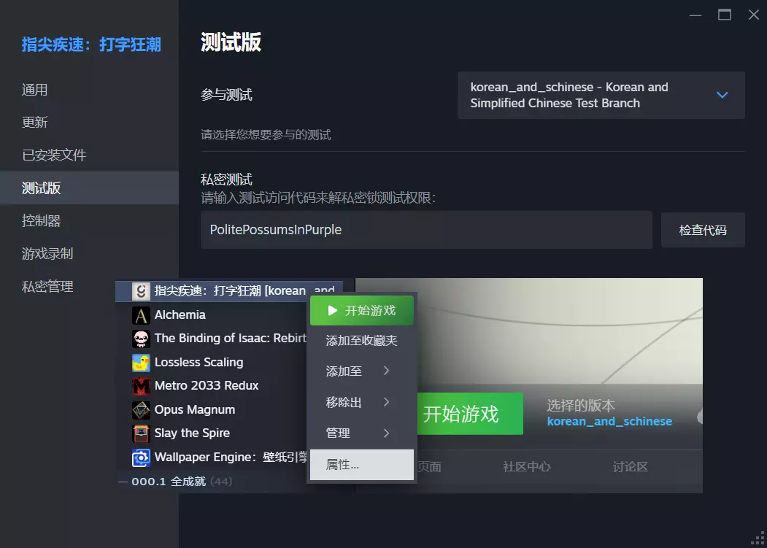Viewport: 767px width, 548px height.
Task: Click the 指尖疾速：打字狂潮 title heading
Action: pyautogui.click(x=91, y=45)
